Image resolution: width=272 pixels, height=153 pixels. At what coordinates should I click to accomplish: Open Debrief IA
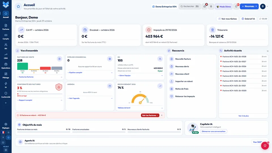(248, 19)
